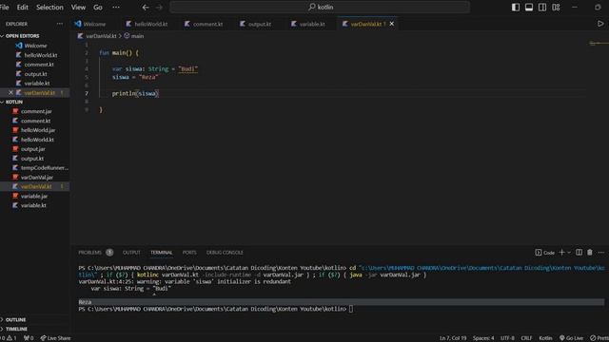Image resolution: width=609 pixels, height=342 pixels.
Task: Open variable.kt in the KOTLIN folder
Action: (x=33, y=205)
